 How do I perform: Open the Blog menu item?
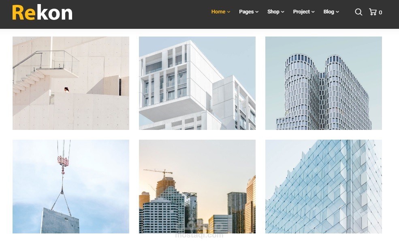(329, 12)
